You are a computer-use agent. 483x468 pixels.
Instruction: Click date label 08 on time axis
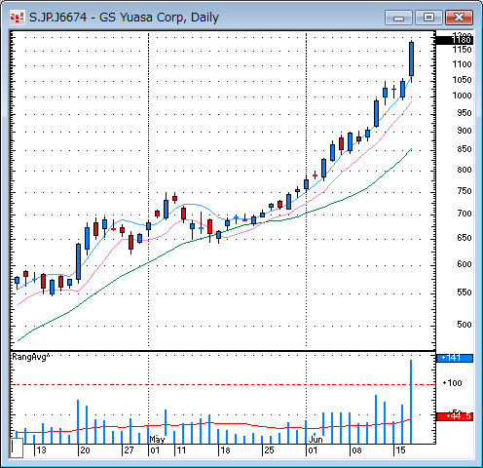(x=356, y=450)
